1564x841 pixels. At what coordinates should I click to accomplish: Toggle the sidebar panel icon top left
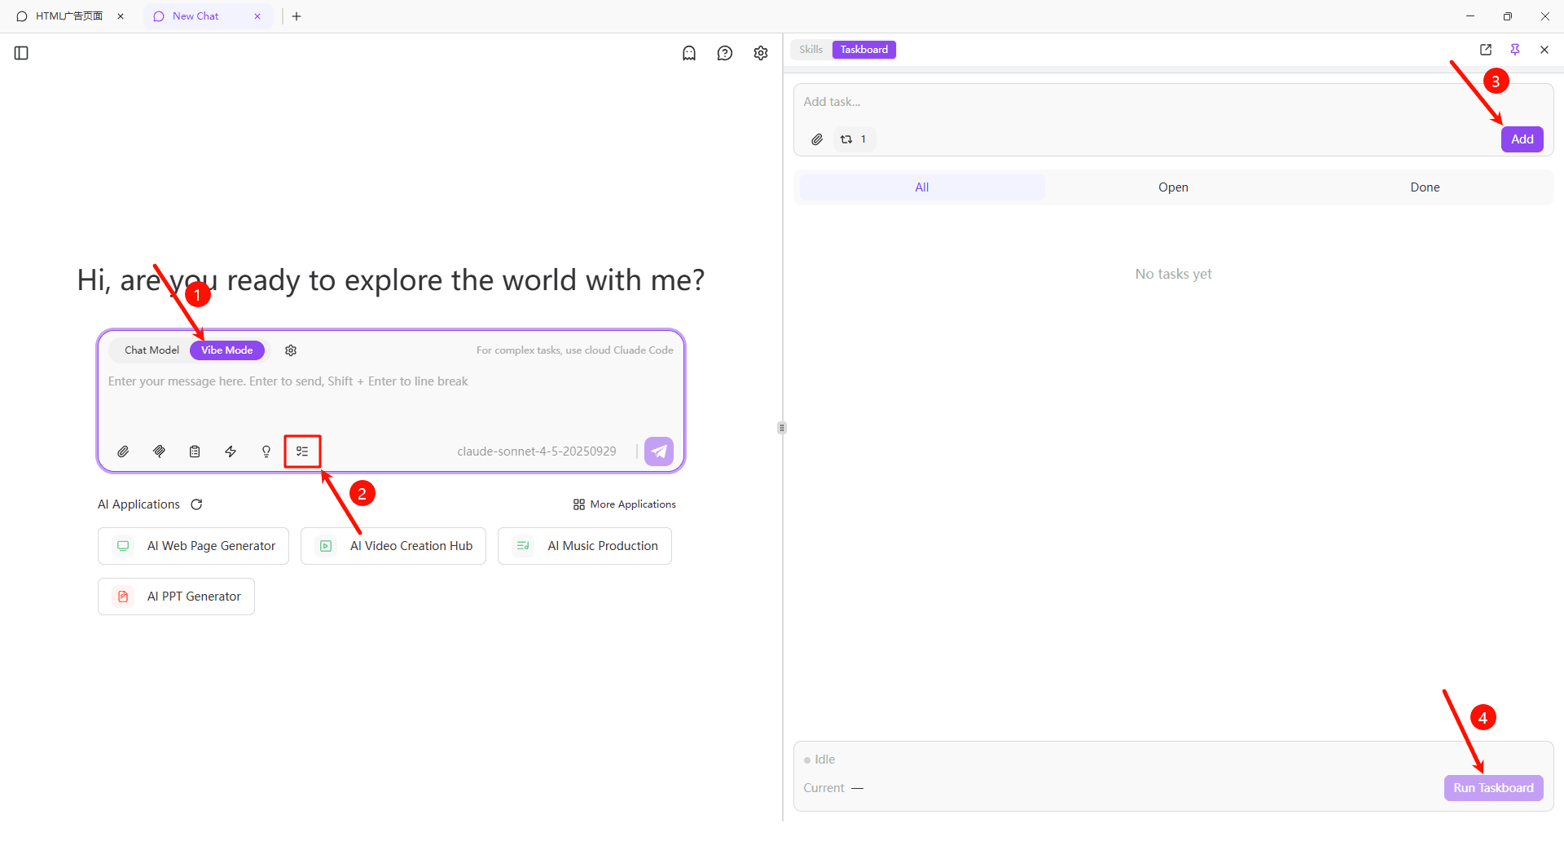click(21, 52)
